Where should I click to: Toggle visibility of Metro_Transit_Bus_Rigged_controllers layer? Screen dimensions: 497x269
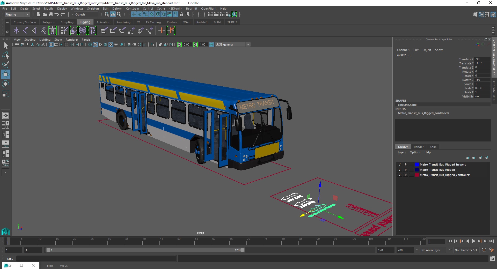pos(399,175)
